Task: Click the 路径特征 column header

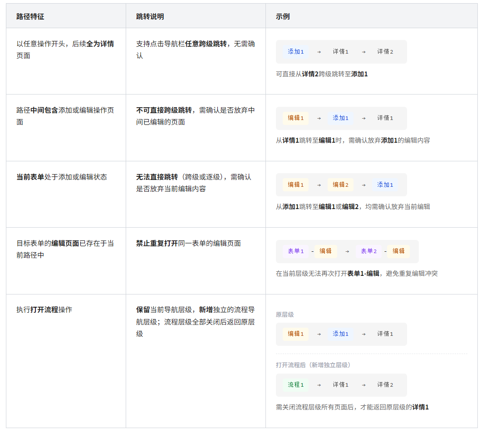Action: (x=30, y=16)
